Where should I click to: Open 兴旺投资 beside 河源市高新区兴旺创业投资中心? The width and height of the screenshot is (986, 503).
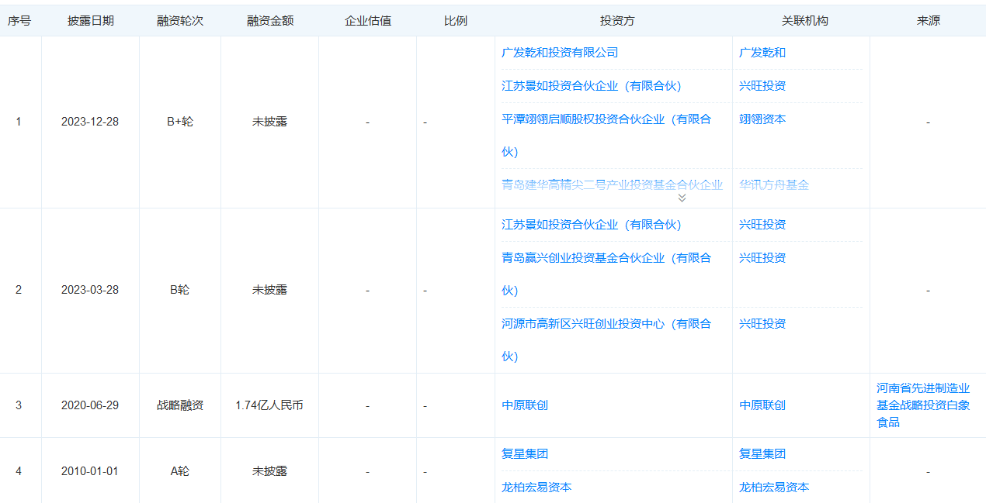[762, 324]
